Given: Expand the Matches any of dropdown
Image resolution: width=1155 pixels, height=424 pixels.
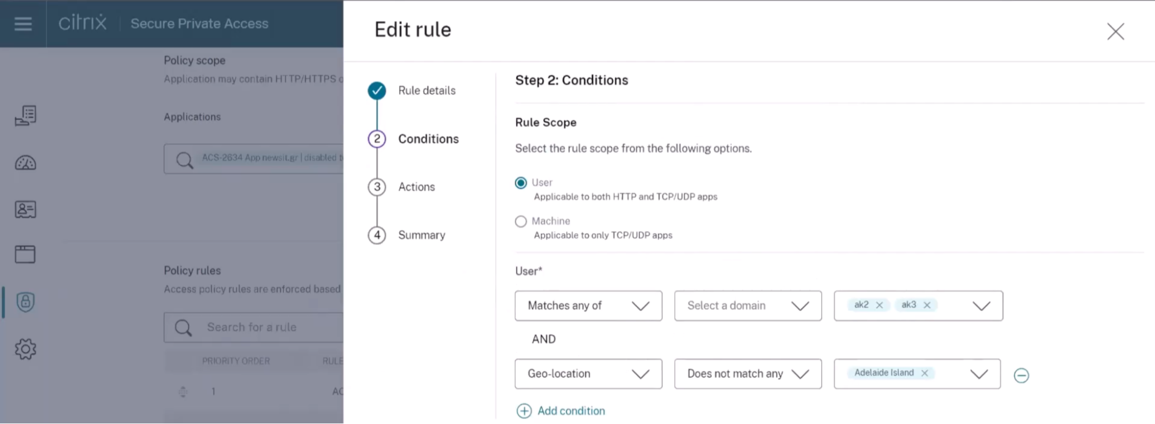Looking at the screenshot, I should coord(588,306).
